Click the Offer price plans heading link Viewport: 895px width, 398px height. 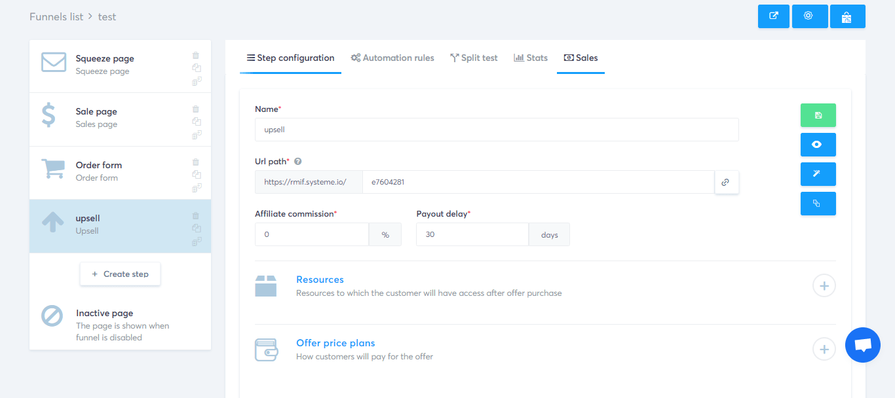(335, 343)
